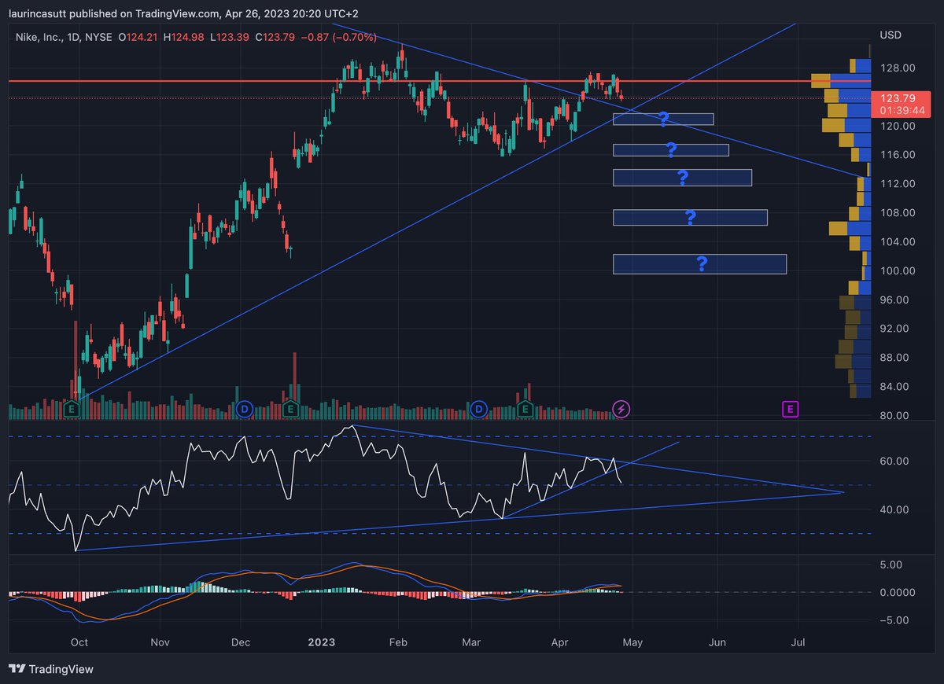This screenshot has height=684, width=944.
Task: Click the Mar label on time axis
Action: pos(471,642)
